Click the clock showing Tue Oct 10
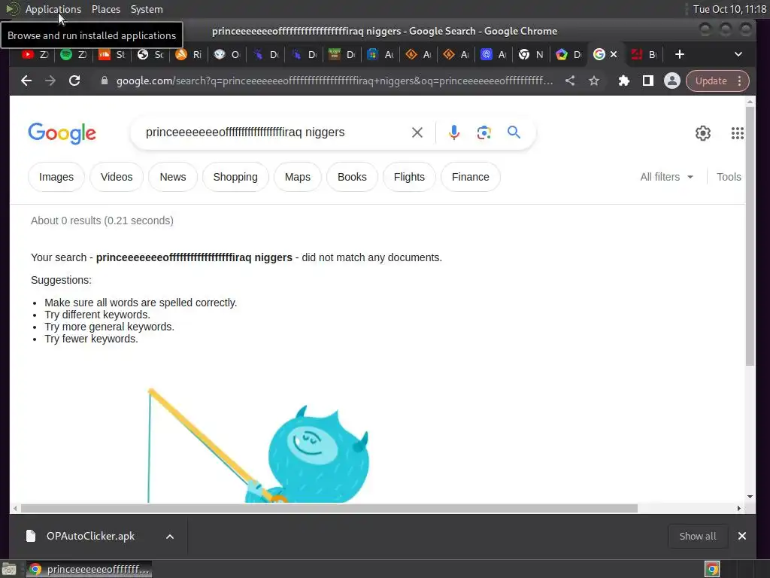770x578 pixels. pos(729,9)
